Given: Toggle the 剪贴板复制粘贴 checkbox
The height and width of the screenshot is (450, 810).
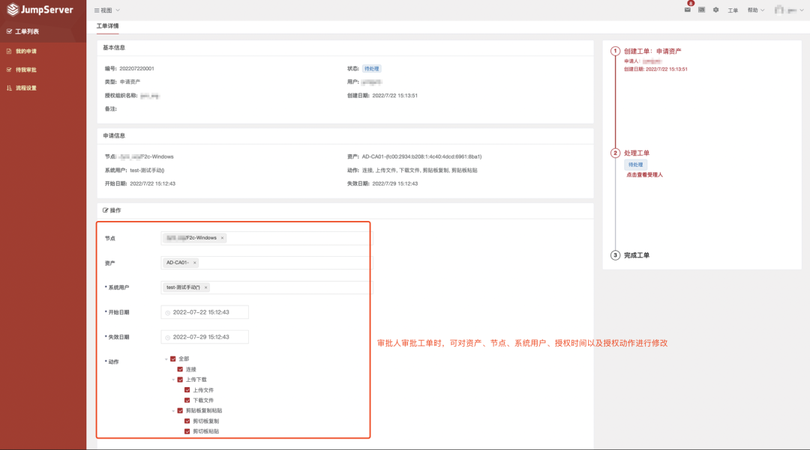Looking at the screenshot, I should [x=180, y=410].
